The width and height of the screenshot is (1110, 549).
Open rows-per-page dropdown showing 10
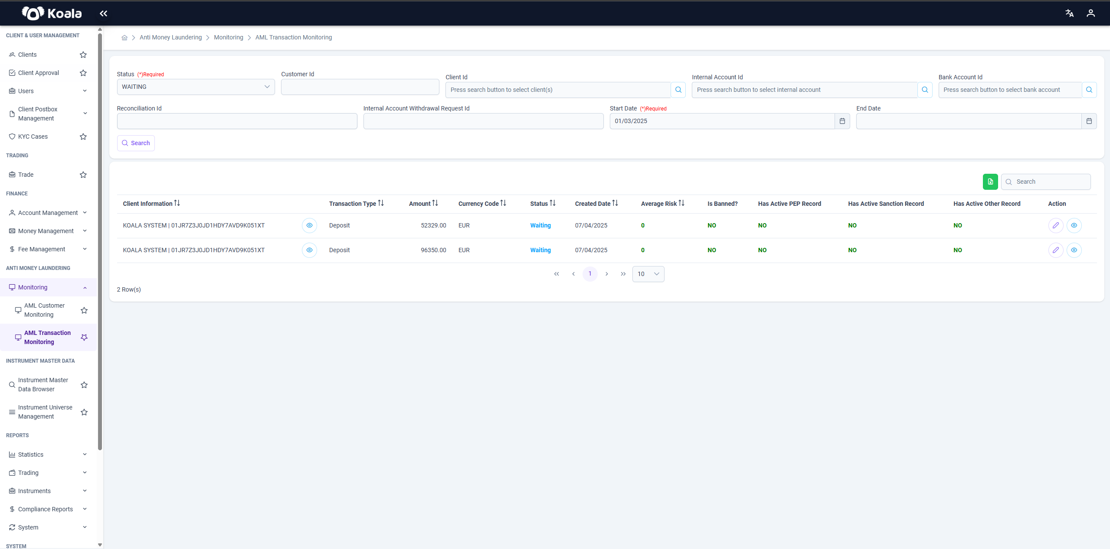[x=648, y=274]
